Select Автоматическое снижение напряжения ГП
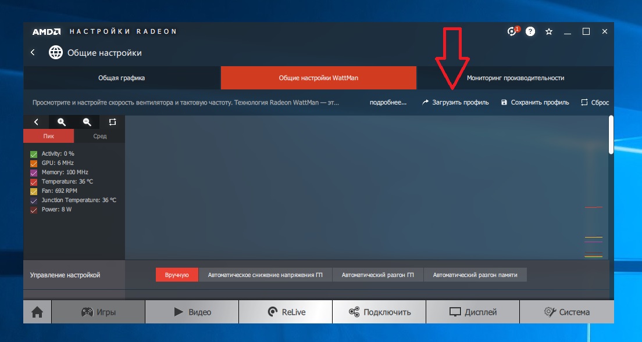This screenshot has width=642, height=342. point(265,275)
